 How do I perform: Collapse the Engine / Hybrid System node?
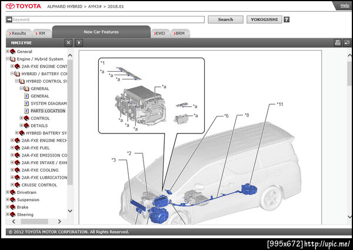[8, 59]
